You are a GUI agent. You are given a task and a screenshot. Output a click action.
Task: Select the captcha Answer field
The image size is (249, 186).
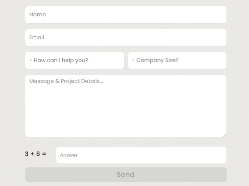[x=141, y=155]
